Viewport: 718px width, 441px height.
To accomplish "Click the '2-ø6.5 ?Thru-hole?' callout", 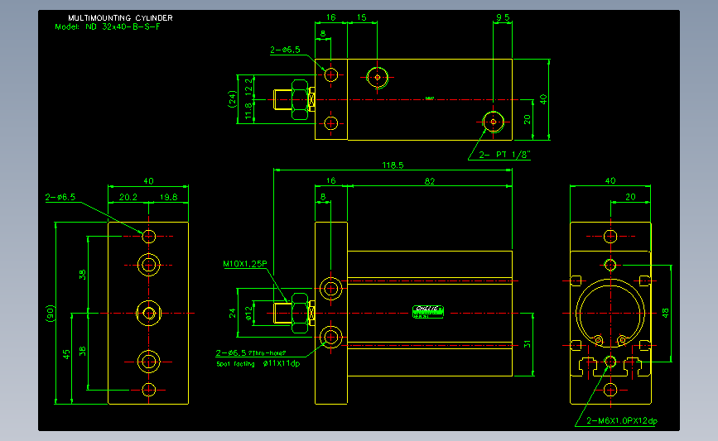I will pyautogui.click(x=250, y=352).
